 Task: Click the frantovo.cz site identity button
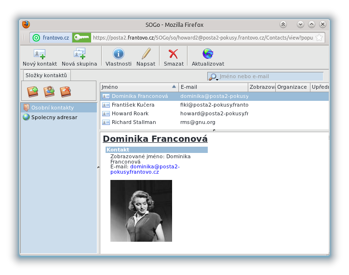(51, 38)
